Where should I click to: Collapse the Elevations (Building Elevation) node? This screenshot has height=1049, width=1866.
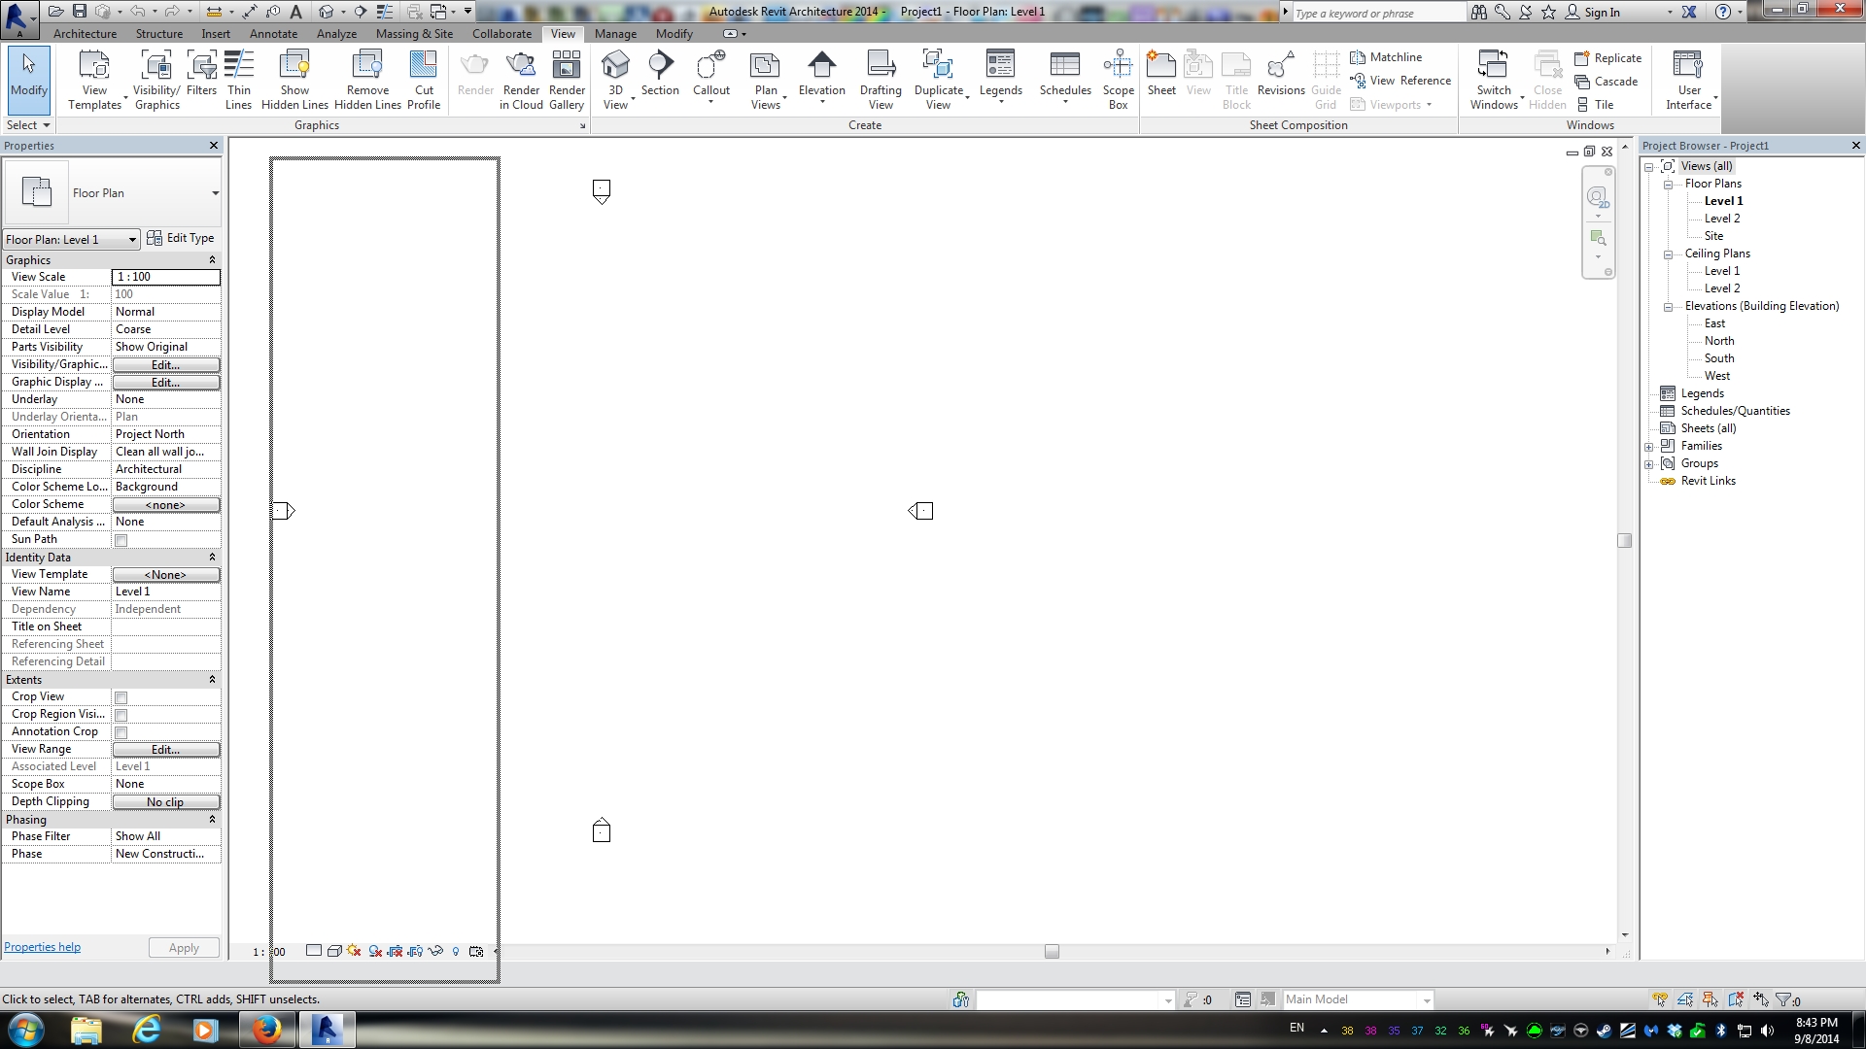click(1668, 307)
